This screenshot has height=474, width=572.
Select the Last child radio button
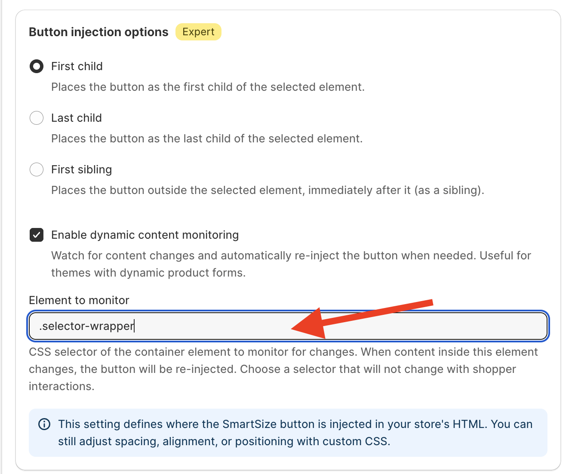[x=37, y=118]
